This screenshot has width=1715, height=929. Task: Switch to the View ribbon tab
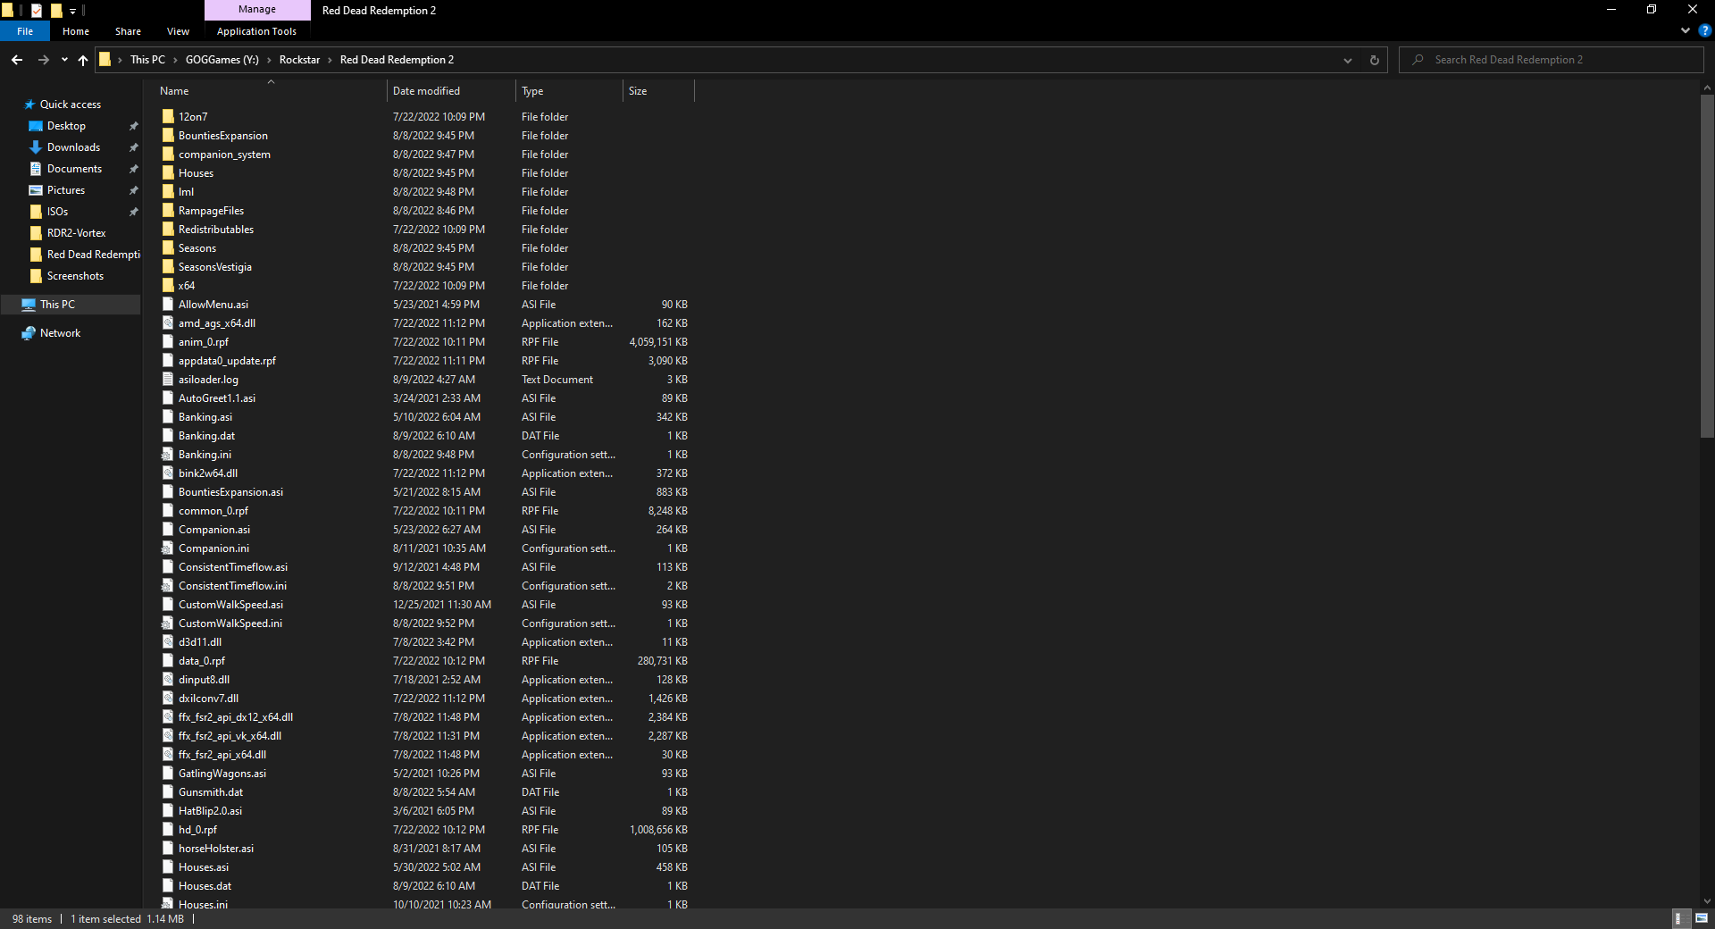(177, 30)
